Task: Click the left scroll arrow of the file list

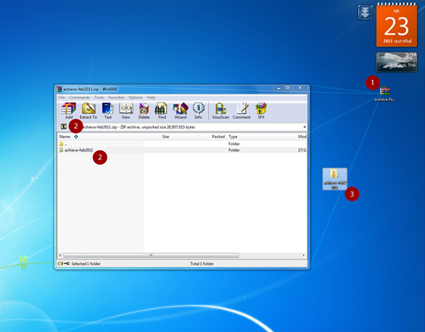Action: point(60,255)
